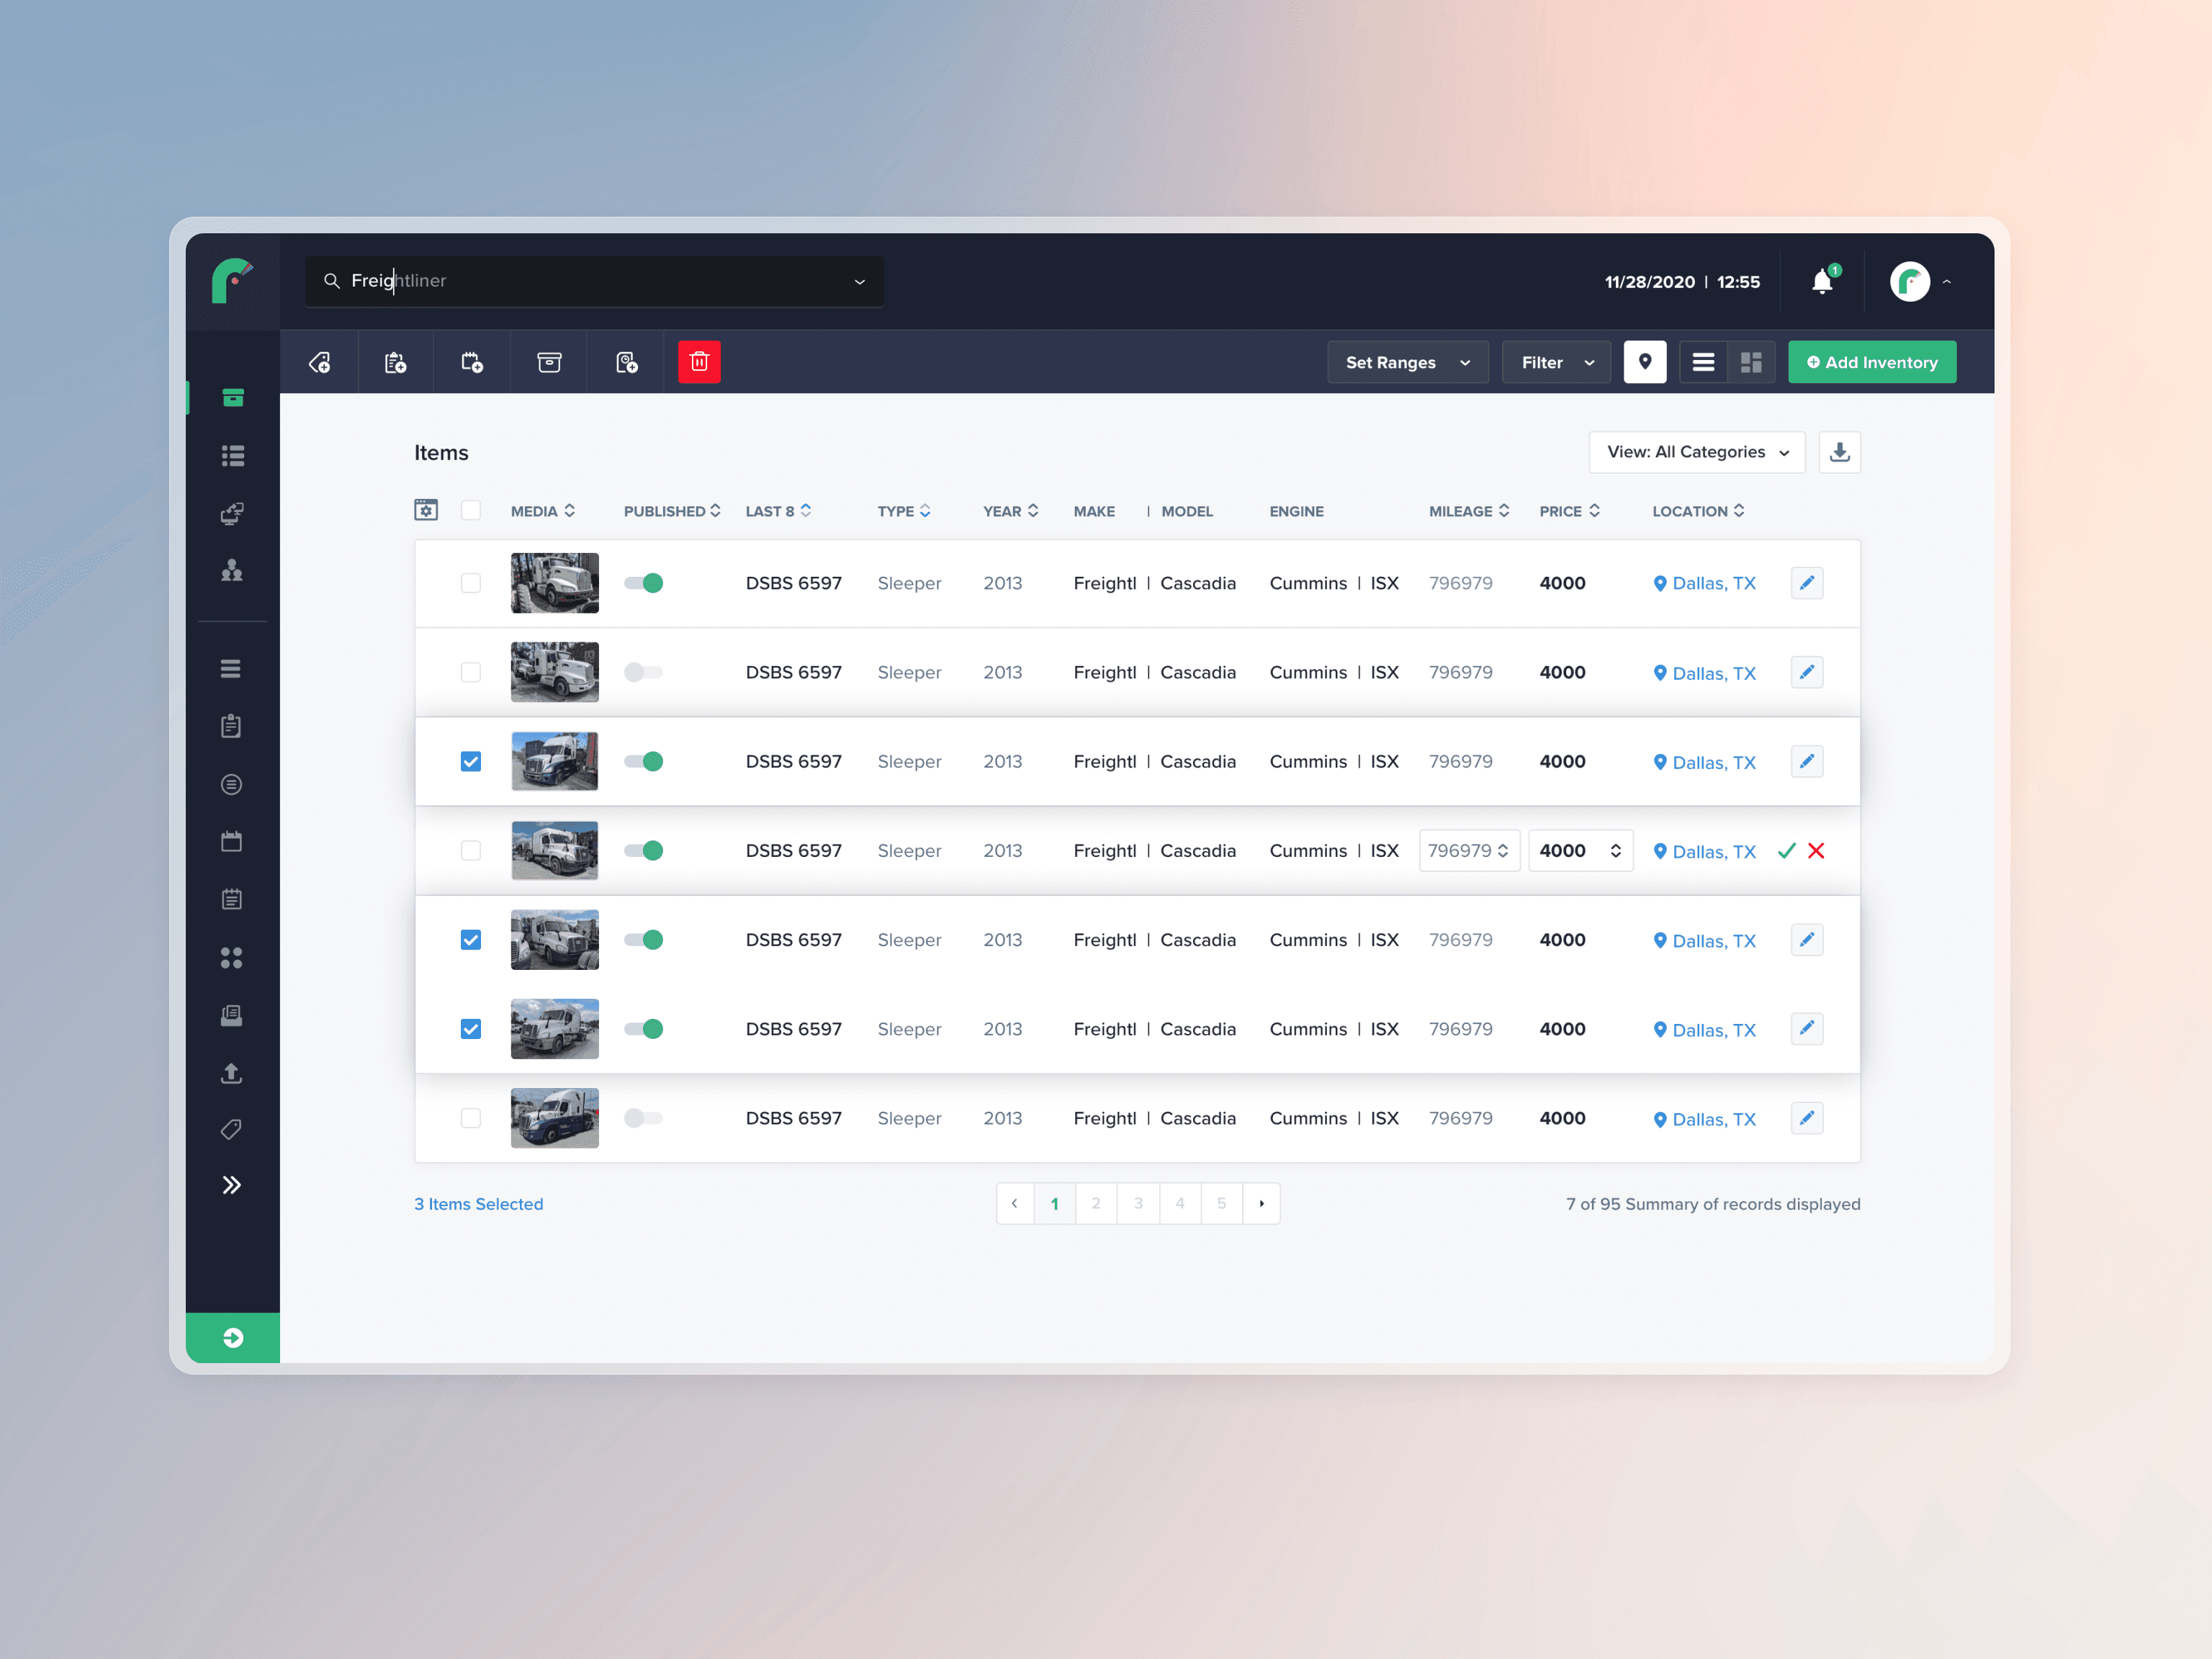
Task: Open the add clipboard record tool
Action: point(395,362)
